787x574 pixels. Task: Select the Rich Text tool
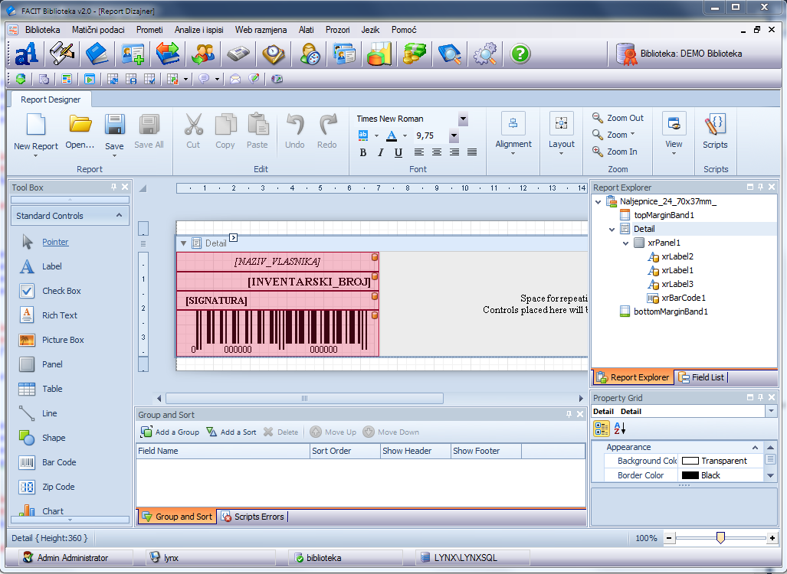click(x=59, y=315)
